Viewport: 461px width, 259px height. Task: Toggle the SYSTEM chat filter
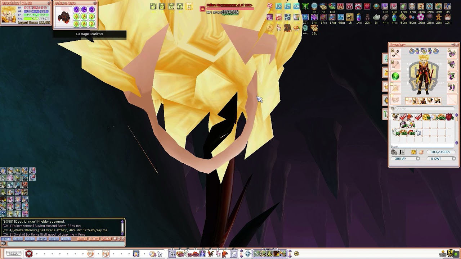coord(106,239)
